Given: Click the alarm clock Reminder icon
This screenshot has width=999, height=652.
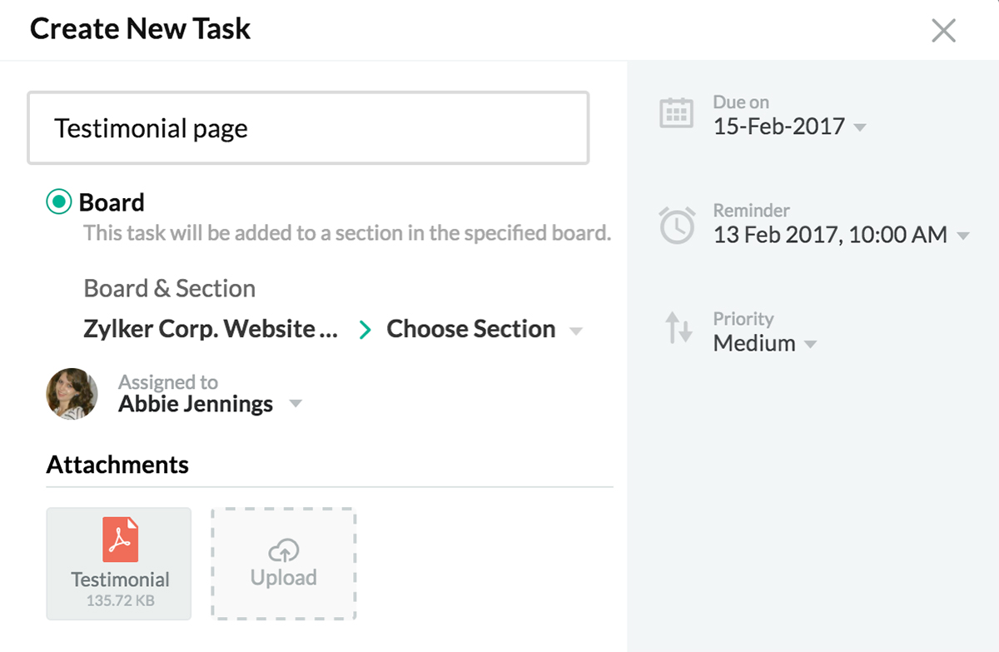Looking at the screenshot, I should pyautogui.click(x=677, y=225).
